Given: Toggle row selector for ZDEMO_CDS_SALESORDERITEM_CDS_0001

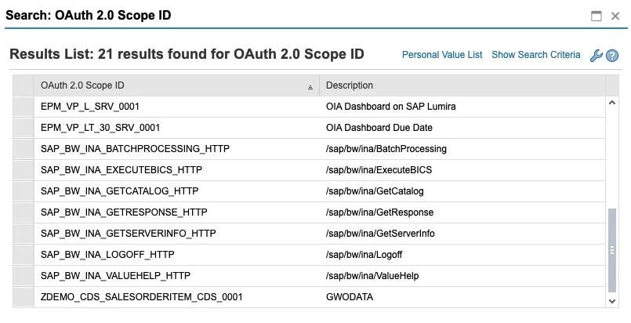Looking at the screenshot, I should (x=24, y=297).
